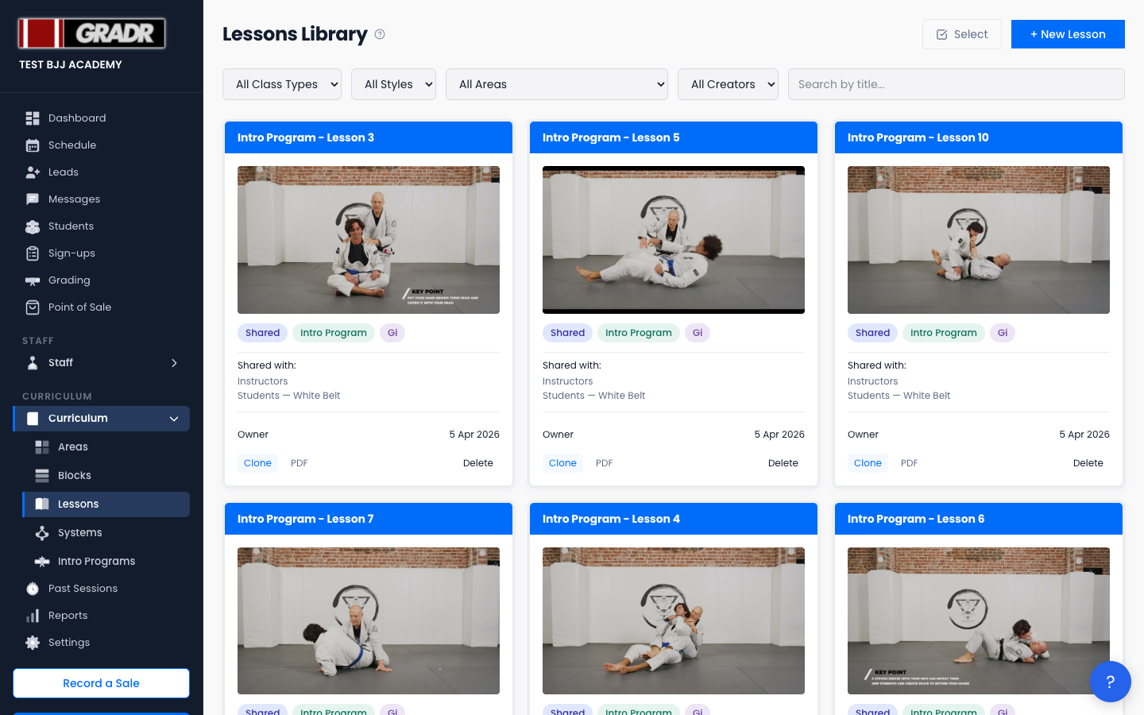Click the checkbox icon in Select button
This screenshot has height=715, width=1144.
pos(942,34)
